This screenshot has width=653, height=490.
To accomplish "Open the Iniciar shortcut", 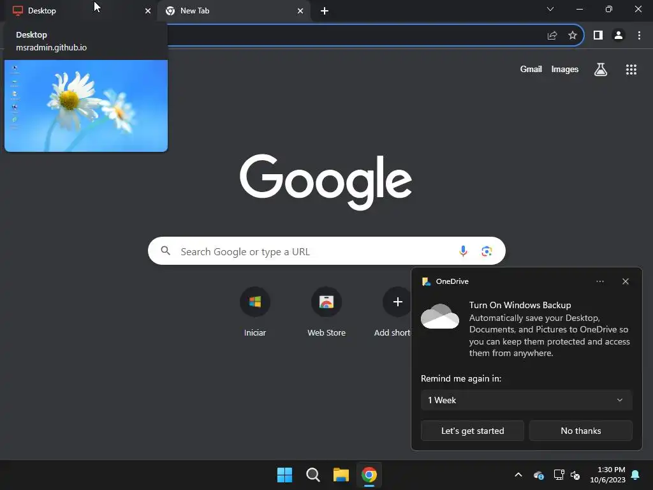I will 255,312.
